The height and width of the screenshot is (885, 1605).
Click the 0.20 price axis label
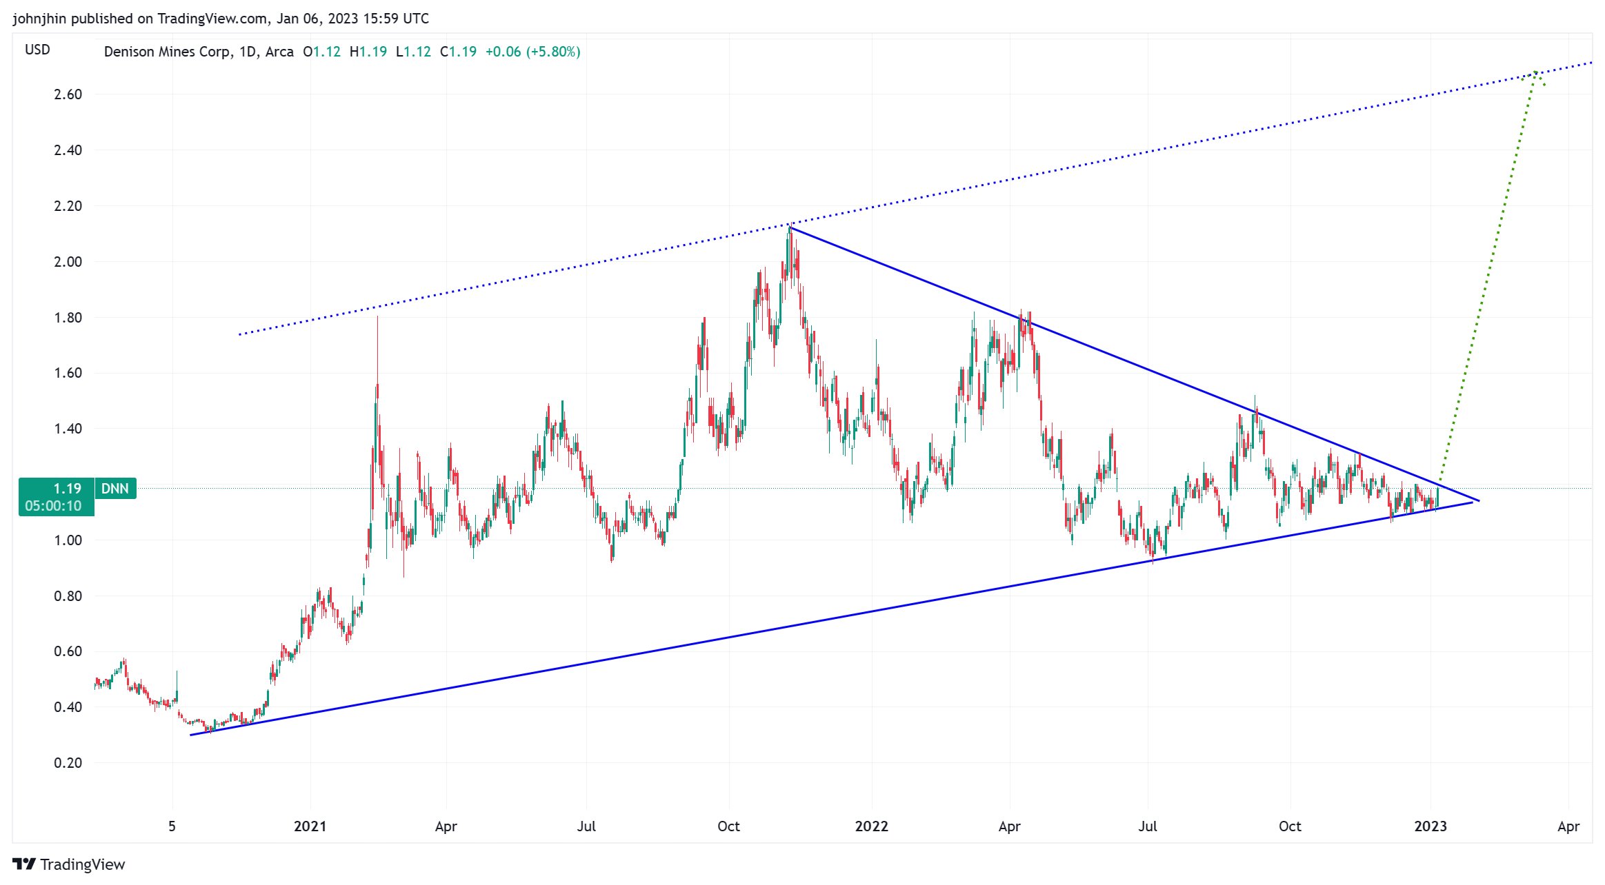tap(68, 762)
